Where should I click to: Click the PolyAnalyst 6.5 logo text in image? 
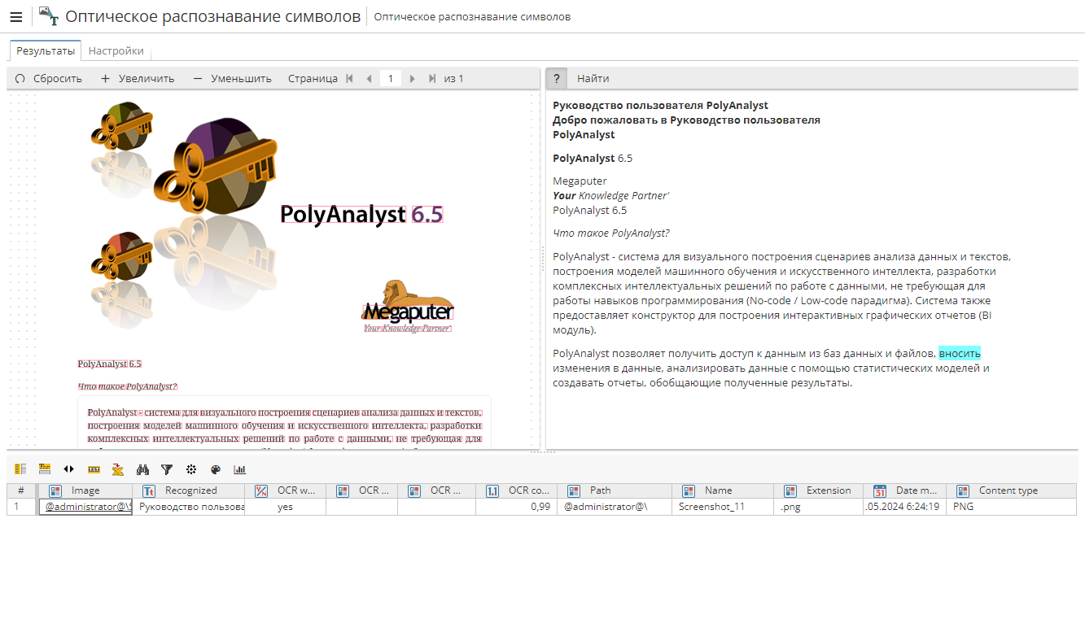point(361,215)
